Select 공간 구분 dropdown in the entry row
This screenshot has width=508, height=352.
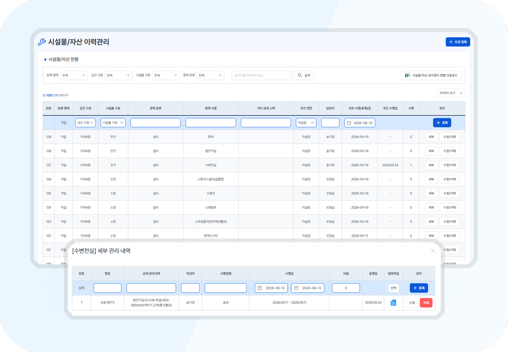pyautogui.click(x=85, y=123)
